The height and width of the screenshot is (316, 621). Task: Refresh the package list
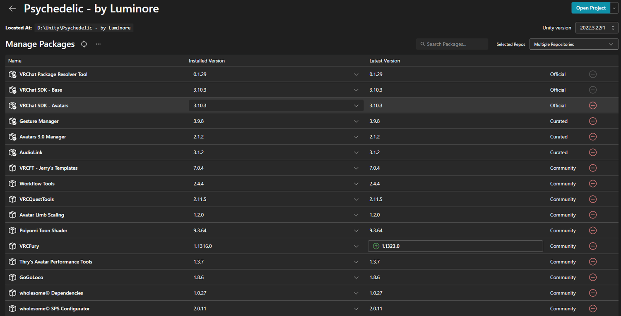[x=84, y=44]
